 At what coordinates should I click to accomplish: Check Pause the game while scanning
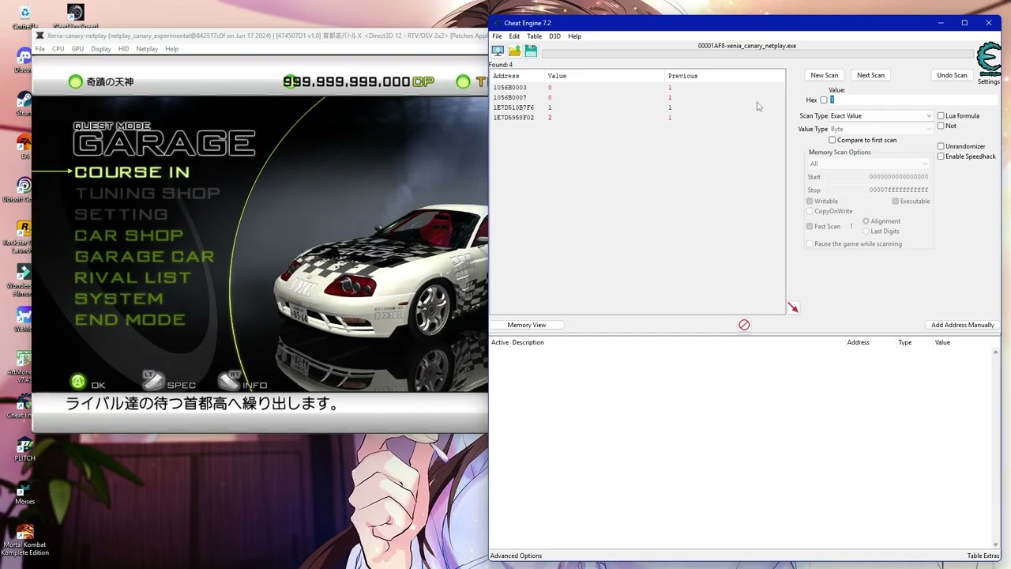point(810,244)
